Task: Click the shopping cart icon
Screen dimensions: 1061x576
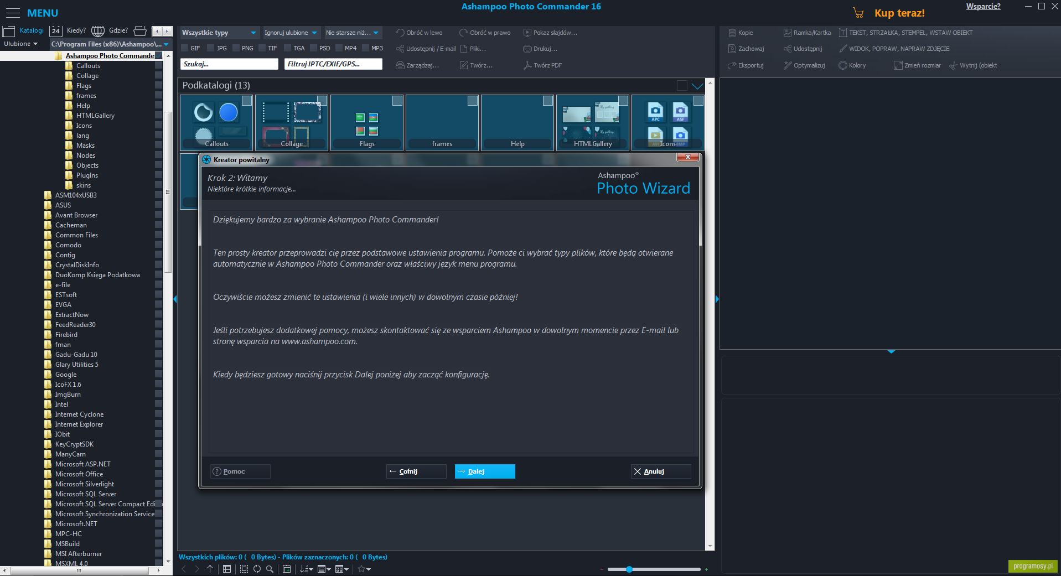Action: [x=858, y=13]
